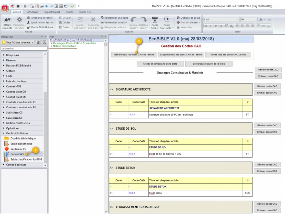Click the Verrouiller padlock icon
The width and height of the screenshot is (285, 217).
click(x=178, y=27)
